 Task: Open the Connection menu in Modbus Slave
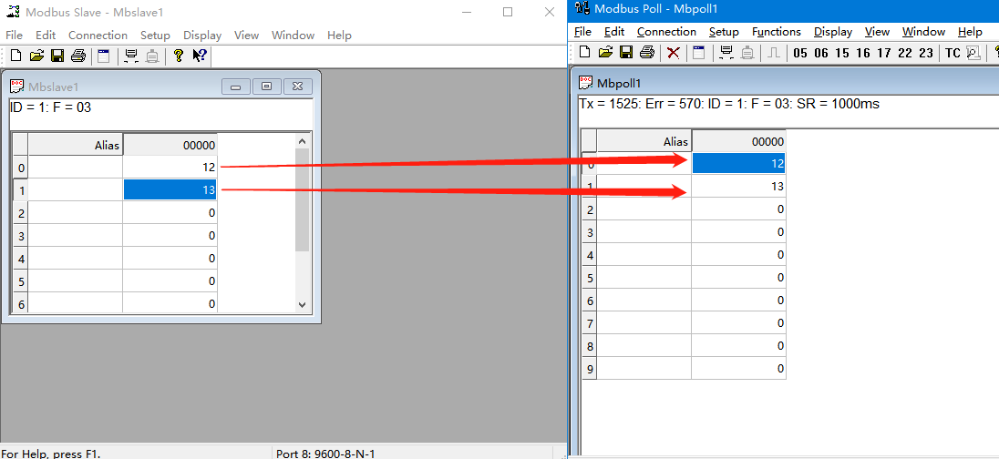(x=98, y=36)
